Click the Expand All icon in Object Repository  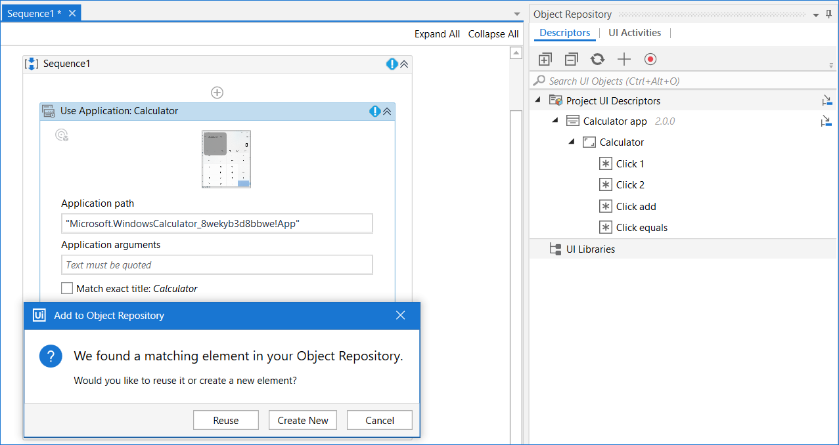click(545, 60)
